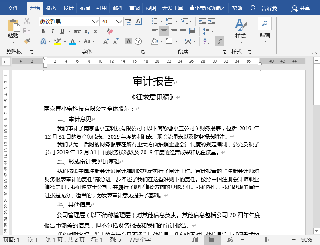Open the font name dropdown 微软雅黑
This screenshot has height=245, width=320.
[95, 21]
